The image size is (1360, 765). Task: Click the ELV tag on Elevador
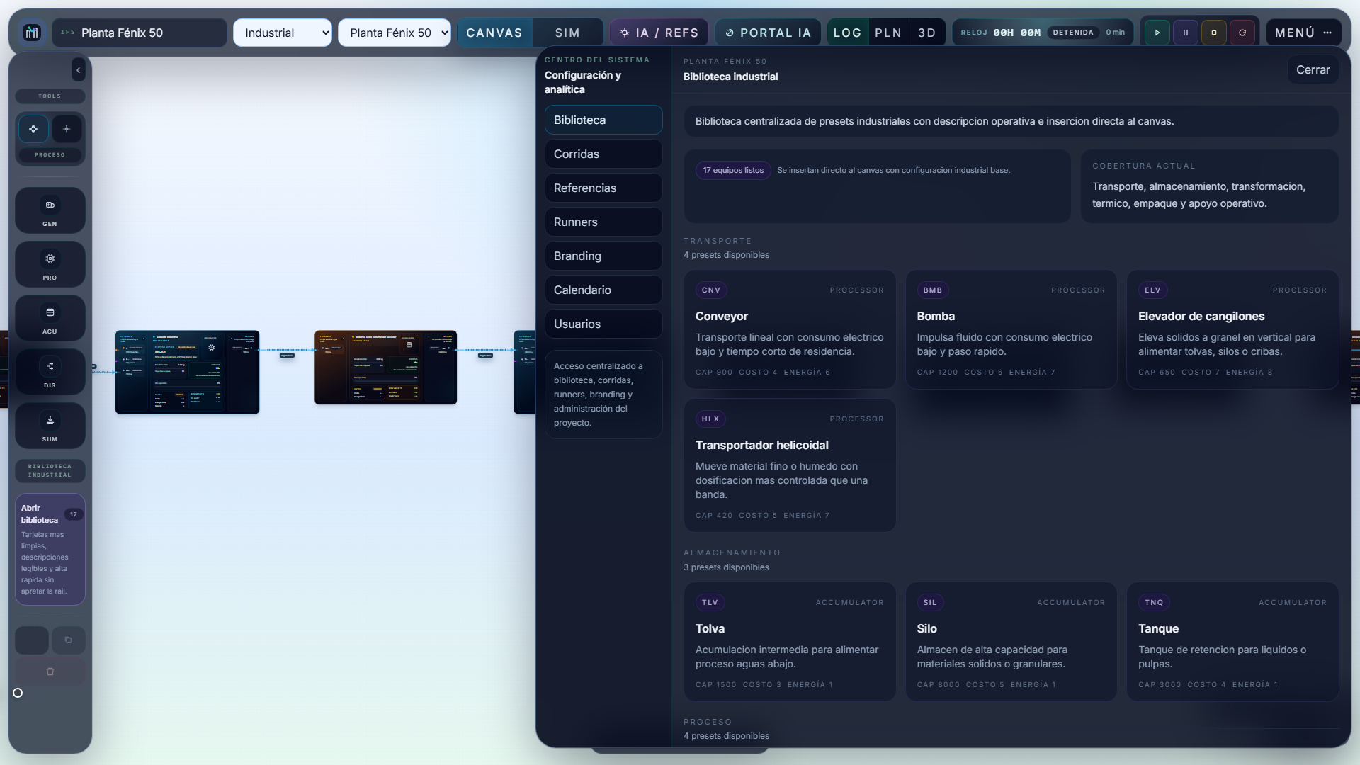1152,290
